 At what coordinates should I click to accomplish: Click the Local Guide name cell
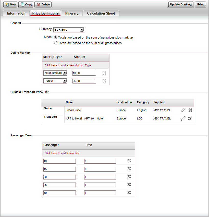pos(73,110)
